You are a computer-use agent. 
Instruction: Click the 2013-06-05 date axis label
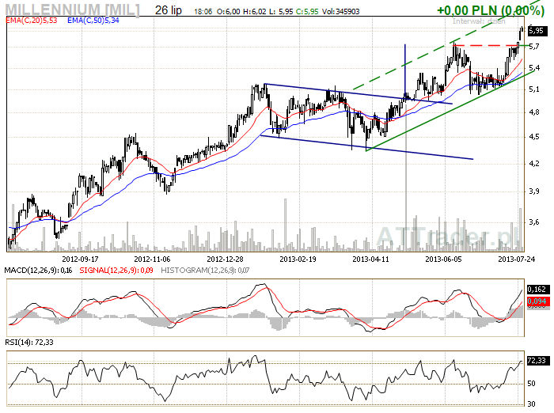[x=443, y=259]
